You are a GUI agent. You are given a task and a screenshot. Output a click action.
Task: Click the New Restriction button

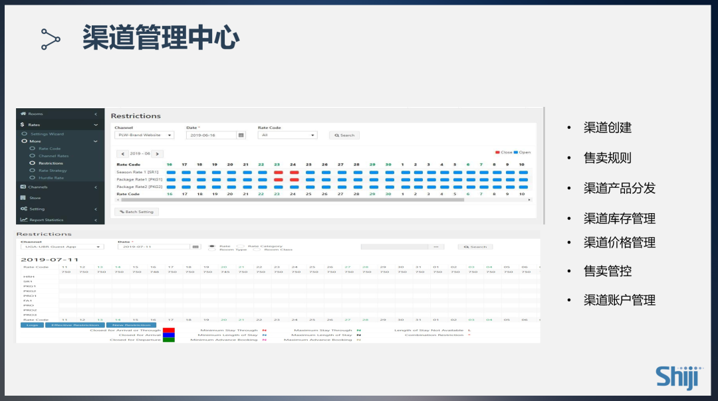pyautogui.click(x=131, y=325)
